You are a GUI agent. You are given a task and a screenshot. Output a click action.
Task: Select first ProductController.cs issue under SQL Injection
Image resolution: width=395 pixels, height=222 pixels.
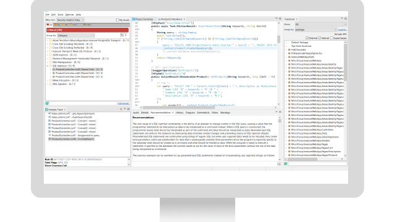[x=78, y=70]
